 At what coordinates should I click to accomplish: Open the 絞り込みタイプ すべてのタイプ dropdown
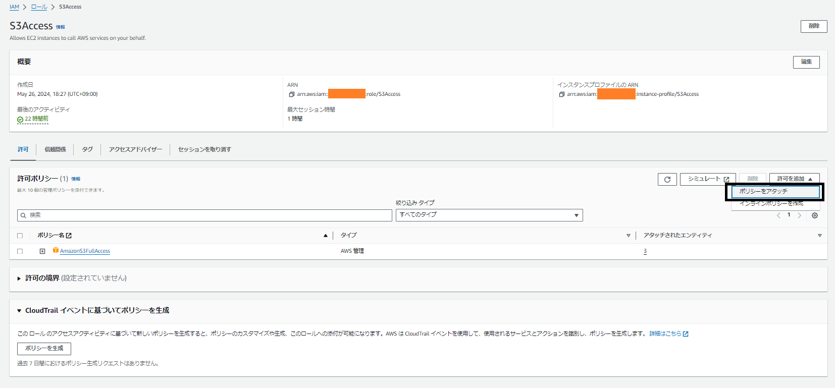489,215
